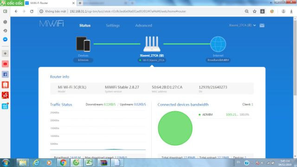Image resolution: width=297 pixels, height=167 pixels.
Task: Select the MiWiFi Router browser tab
Action: [50, 3]
